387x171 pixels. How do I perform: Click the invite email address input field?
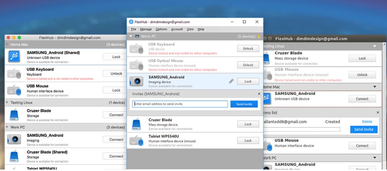coord(180,104)
